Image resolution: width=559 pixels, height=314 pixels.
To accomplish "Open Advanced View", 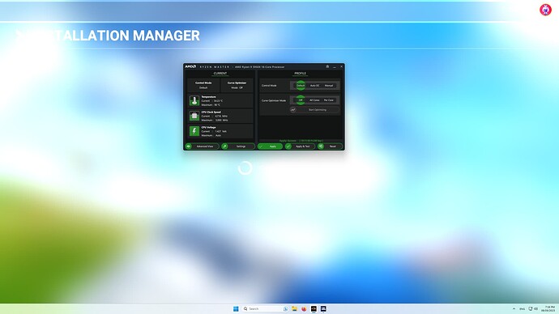I will (203, 146).
